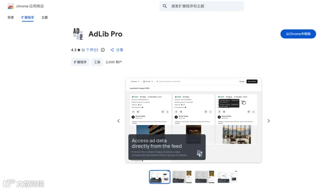Click the 扩展程序 category chip

[80, 62]
